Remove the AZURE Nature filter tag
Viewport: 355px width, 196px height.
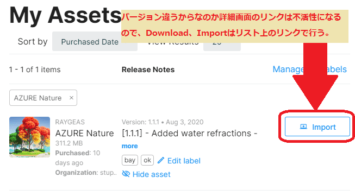pos(71,98)
